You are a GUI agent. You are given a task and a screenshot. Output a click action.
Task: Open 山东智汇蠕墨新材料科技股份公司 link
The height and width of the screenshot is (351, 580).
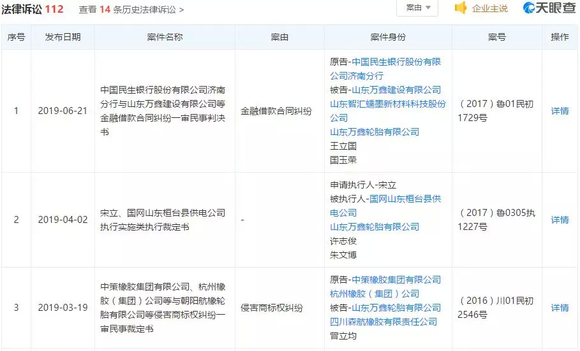click(x=388, y=111)
